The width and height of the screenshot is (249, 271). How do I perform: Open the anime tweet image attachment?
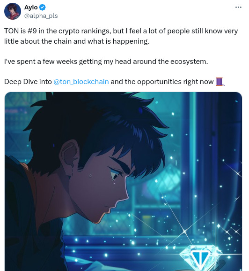point(123,181)
